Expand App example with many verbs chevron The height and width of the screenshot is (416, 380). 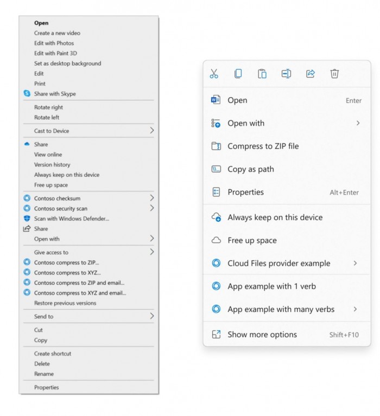356,309
